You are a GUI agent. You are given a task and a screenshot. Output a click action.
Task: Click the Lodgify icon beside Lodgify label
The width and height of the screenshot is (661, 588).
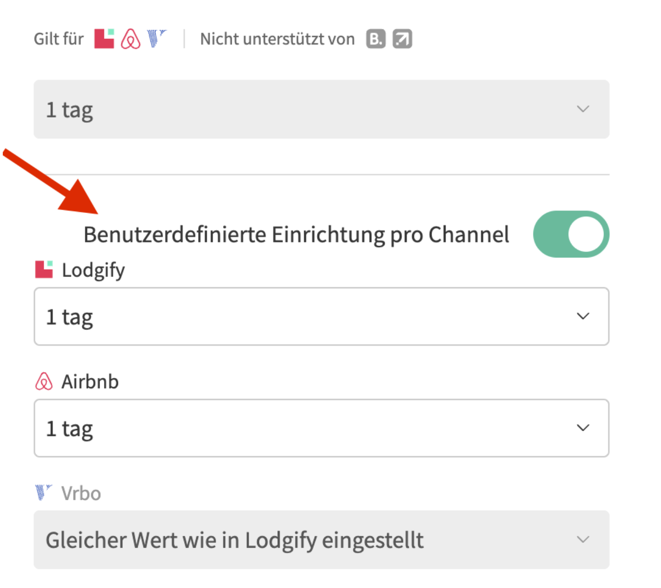pos(44,270)
